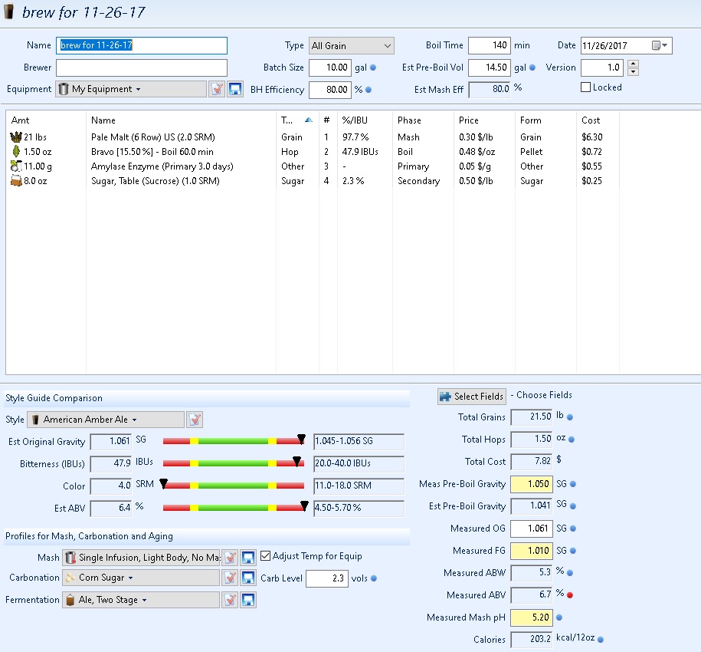The height and width of the screenshot is (652, 701).
Task: Open the Corn Sugar carbonation dropdown
Action: click(x=141, y=578)
